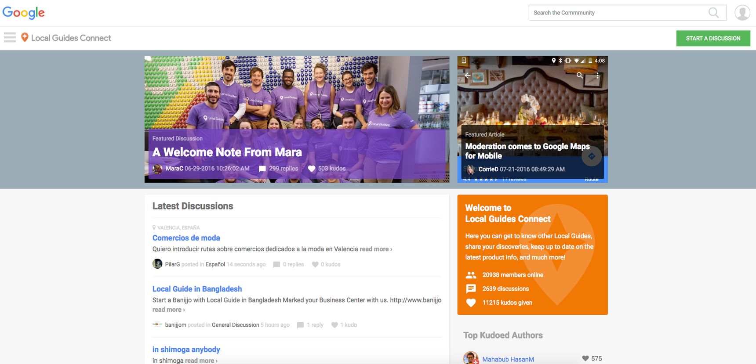Viewport: 756px width, 364px height.
Task: Click the members online people icon
Action: pyautogui.click(x=471, y=275)
